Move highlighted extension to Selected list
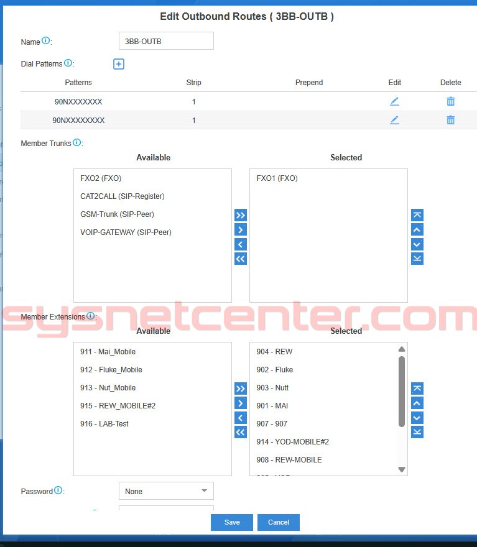 pyautogui.click(x=241, y=403)
